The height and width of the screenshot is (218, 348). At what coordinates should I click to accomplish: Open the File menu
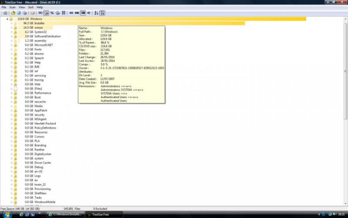[x=4, y=7]
